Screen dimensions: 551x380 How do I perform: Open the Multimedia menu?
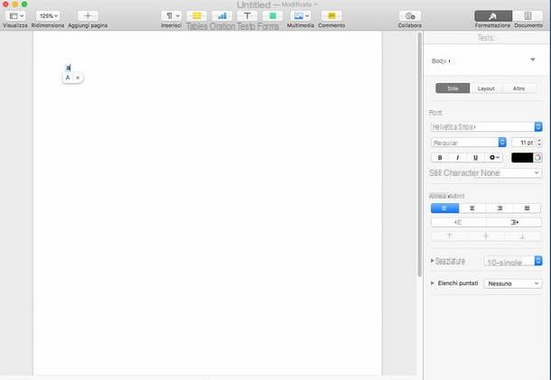pyautogui.click(x=301, y=16)
